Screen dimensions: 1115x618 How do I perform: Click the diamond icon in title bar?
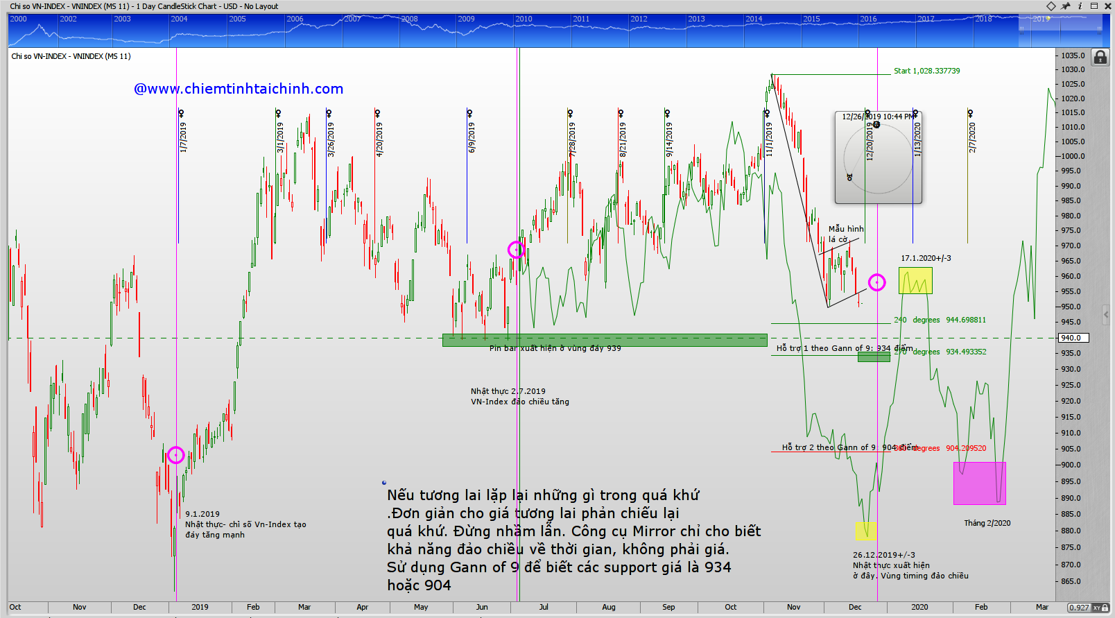[1051, 6]
